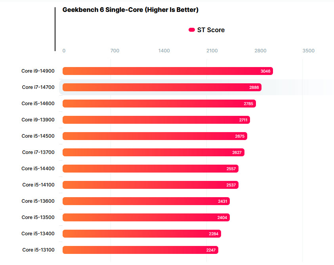Screen dimensions: 334x265
Task: Click the Core i5-13500 bar
Action: click(146, 217)
